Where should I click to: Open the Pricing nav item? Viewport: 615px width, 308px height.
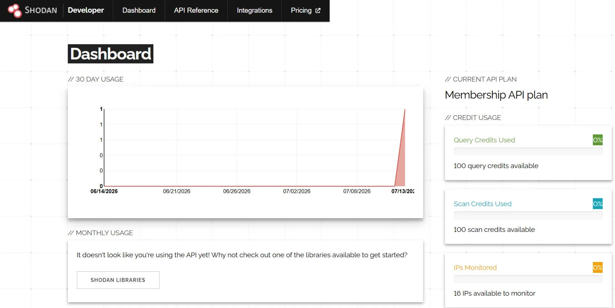(x=306, y=11)
